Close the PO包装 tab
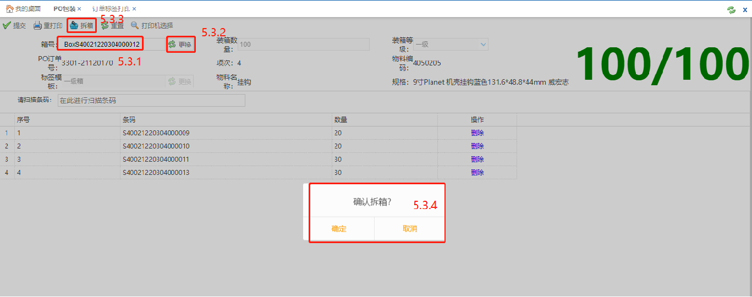The height and width of the screenshot is (297, 752). (x=79, y=9)
